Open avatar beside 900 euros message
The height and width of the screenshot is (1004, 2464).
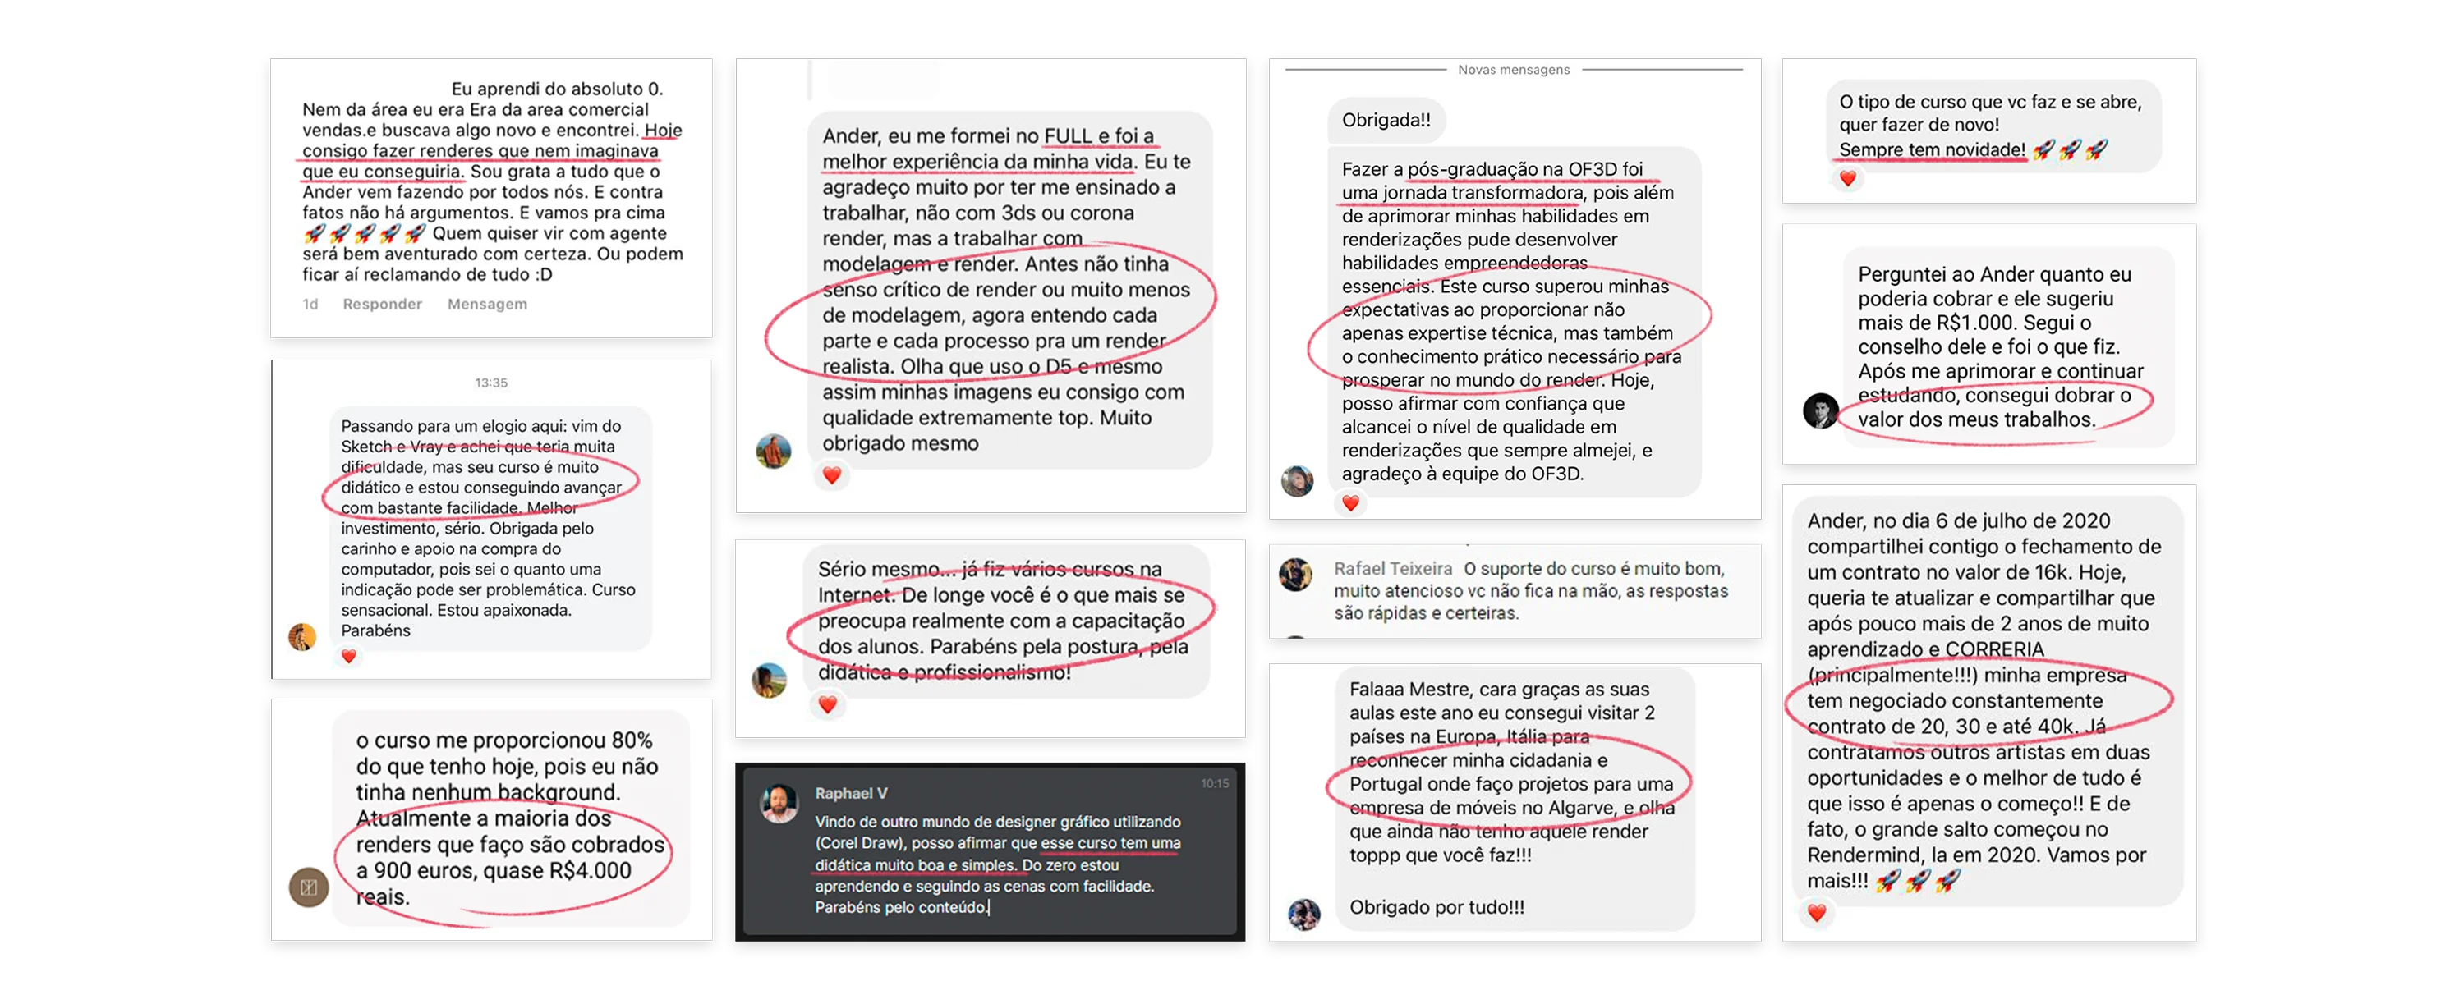(309, 887)
